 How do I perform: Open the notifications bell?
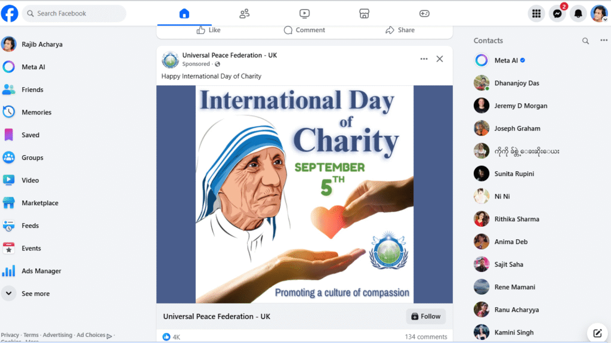(578, 14)
